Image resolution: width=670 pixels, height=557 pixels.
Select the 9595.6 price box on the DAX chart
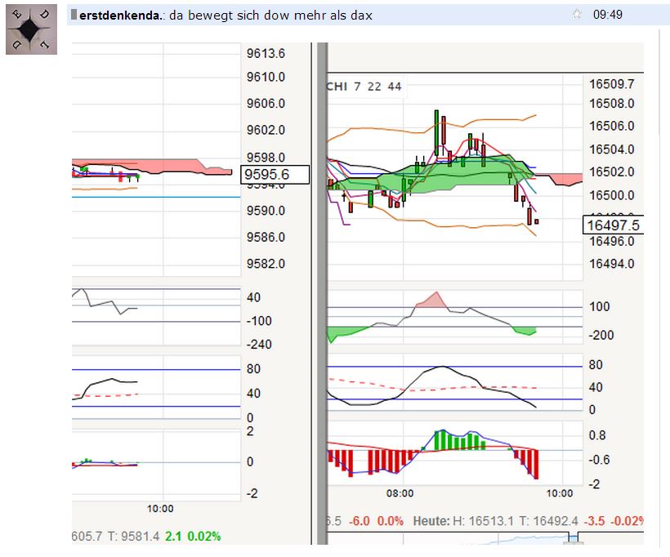point(275,175)
